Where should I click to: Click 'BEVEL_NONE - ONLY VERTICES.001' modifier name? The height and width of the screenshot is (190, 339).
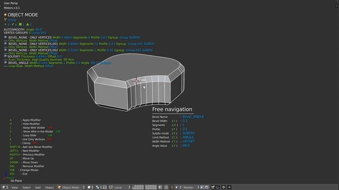[x=33, y=44]
